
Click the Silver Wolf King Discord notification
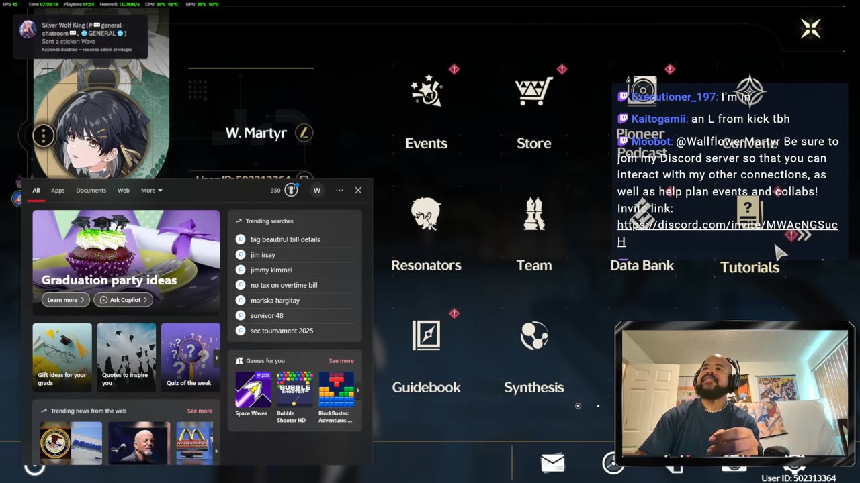(81, 37)
